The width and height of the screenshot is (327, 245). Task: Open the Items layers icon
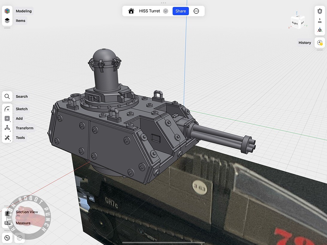coord(7,20)
